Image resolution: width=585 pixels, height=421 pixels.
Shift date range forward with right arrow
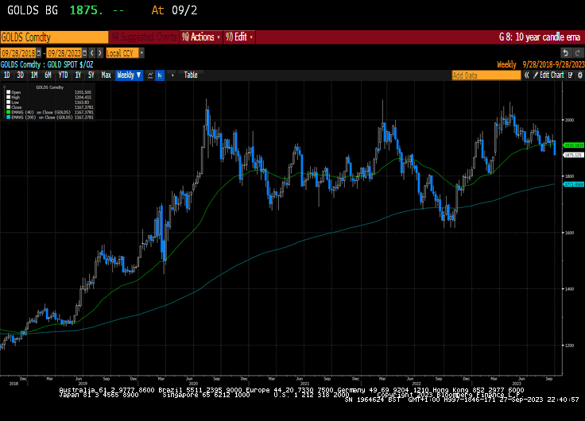(x=100, y=53)
